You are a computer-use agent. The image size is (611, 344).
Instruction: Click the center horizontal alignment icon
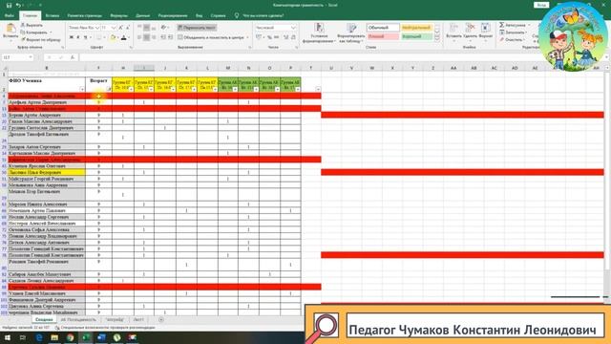(146, 37)
